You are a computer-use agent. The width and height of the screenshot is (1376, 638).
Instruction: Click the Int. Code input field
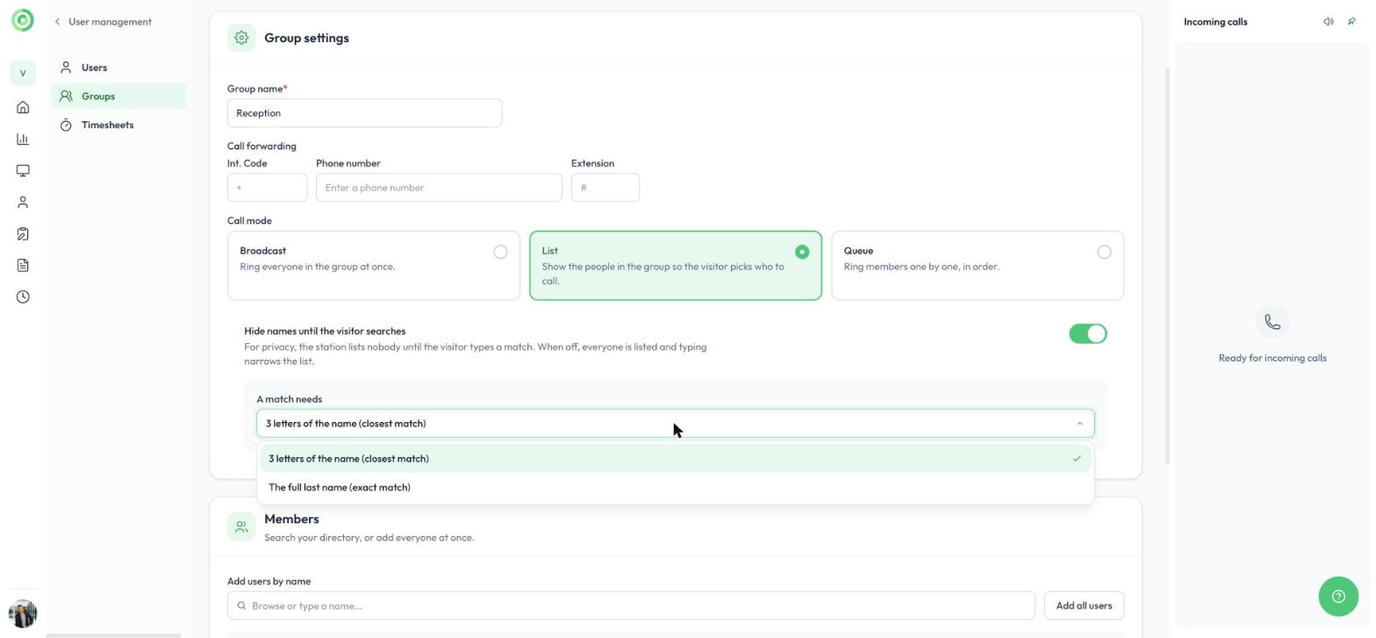(267, 188)
